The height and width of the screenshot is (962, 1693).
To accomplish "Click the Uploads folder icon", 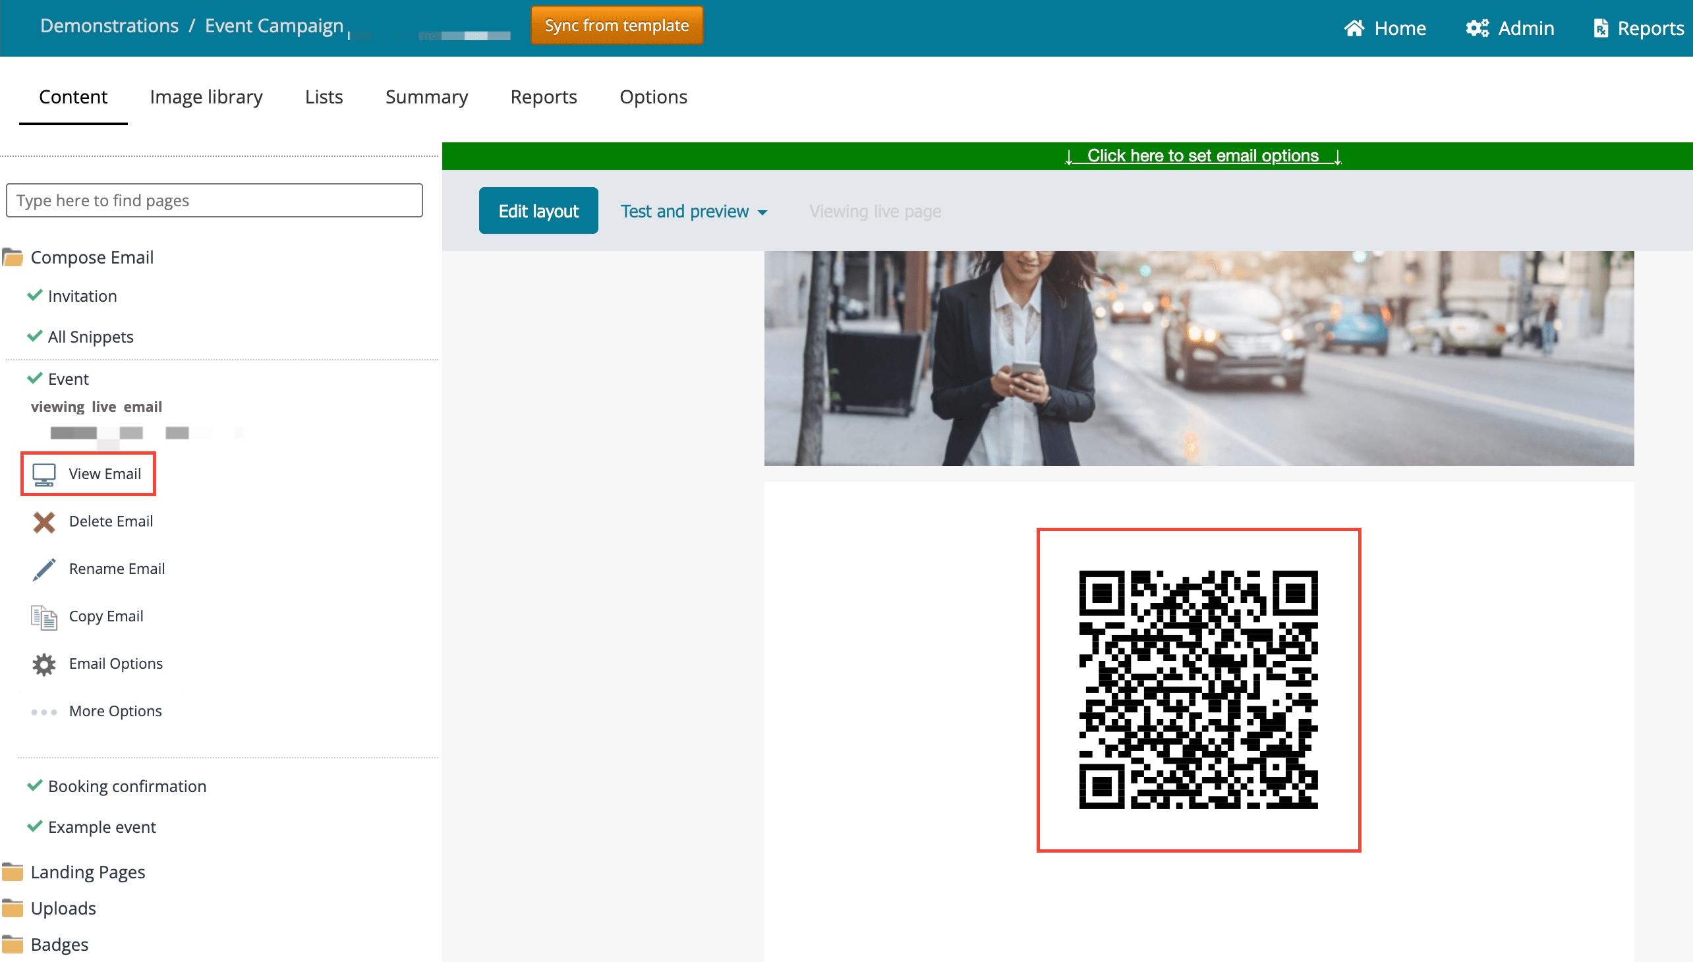I will pyautogui.click(x=13, y=909).
